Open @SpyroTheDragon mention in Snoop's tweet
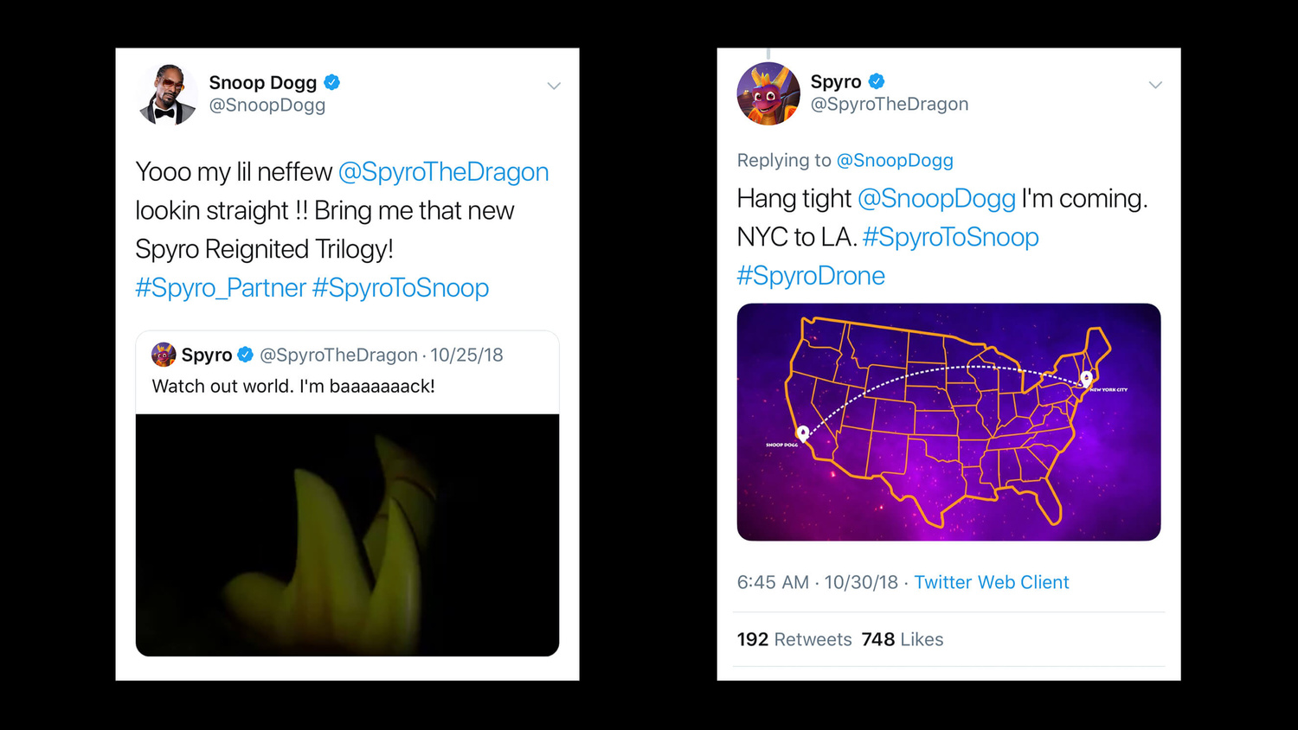This screenshot has width=1298, height=730. point(443,172)
